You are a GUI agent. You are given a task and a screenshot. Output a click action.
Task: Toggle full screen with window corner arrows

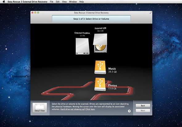click(x=151, y=13)
